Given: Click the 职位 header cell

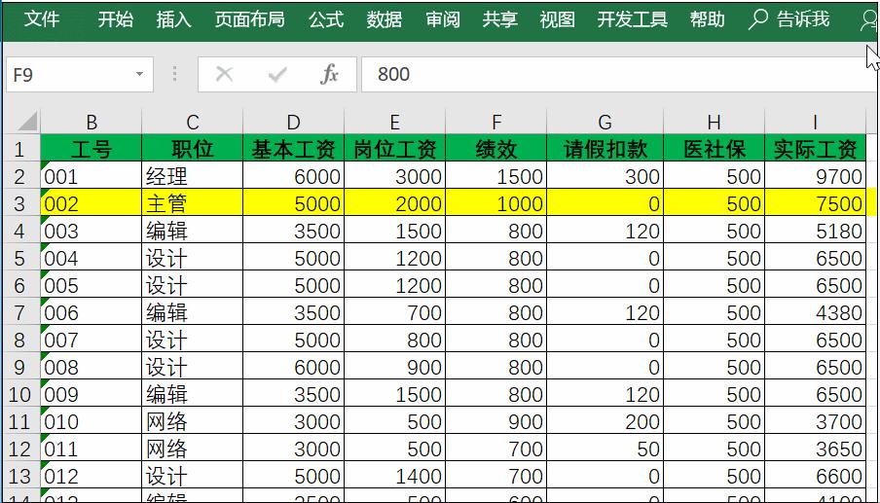Looking at the screenshot, I should coord(193,149).
